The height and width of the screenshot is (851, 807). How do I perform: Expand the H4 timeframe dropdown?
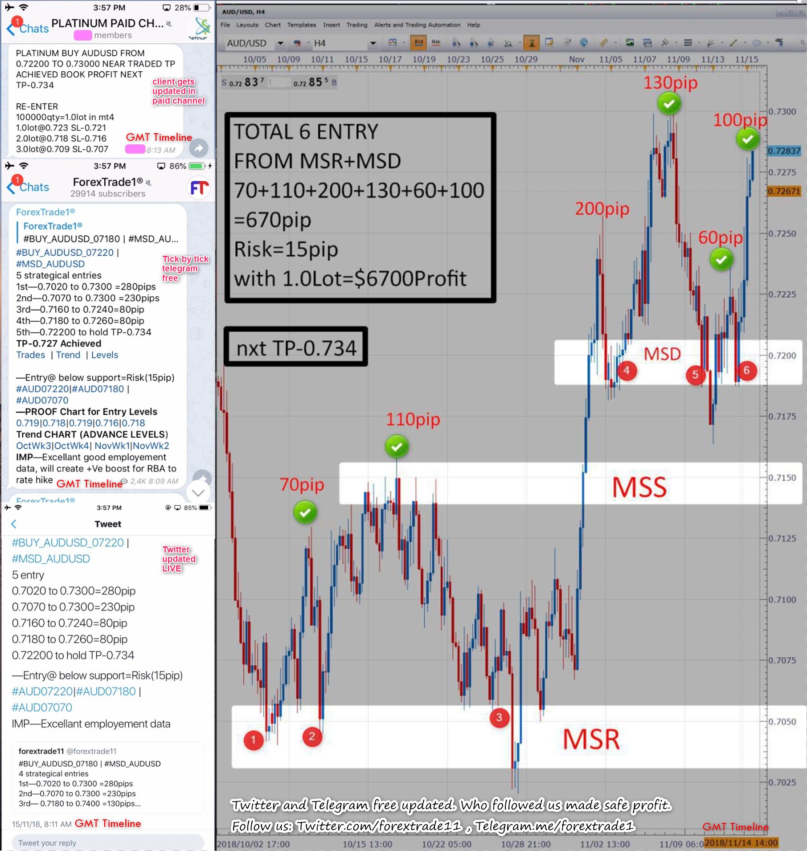click(373, 43)
